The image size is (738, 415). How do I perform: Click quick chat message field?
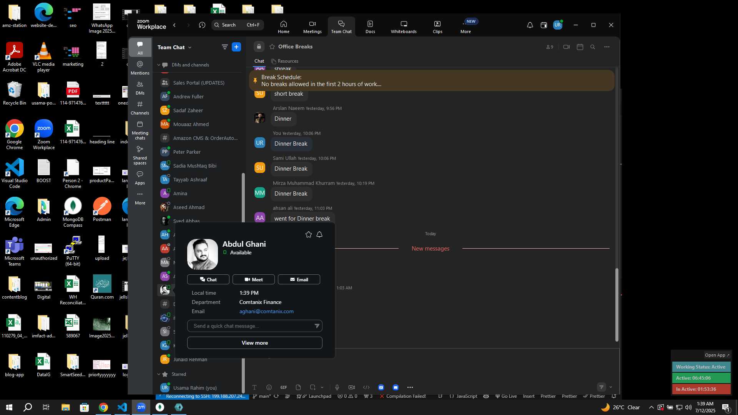pyautogui.click(x=254, y=326)
